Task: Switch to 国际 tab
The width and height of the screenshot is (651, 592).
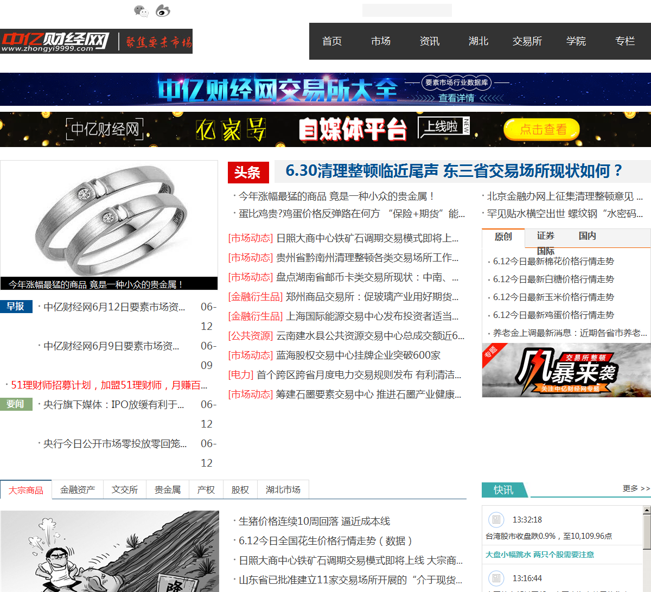Action: tap(546, 251)
